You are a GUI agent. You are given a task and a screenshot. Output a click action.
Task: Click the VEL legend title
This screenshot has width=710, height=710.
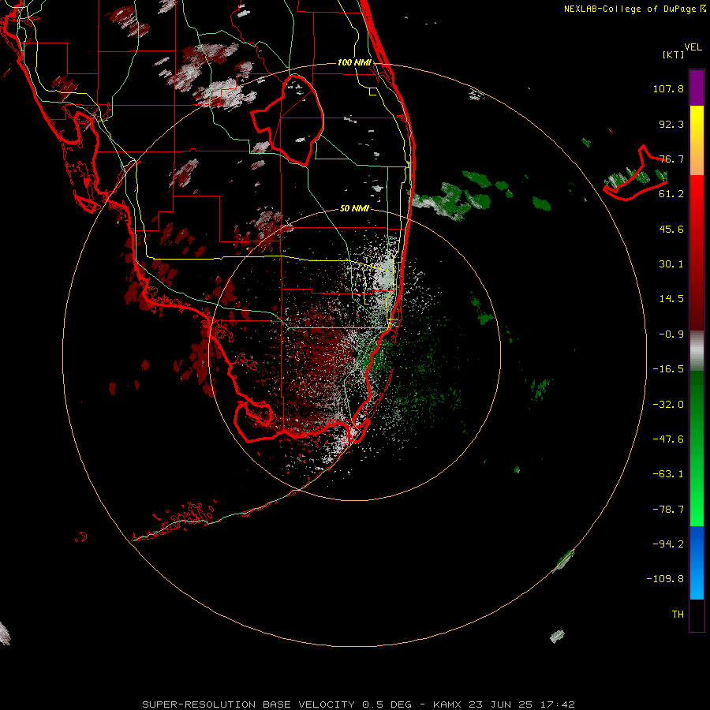[x=693, y=47]
